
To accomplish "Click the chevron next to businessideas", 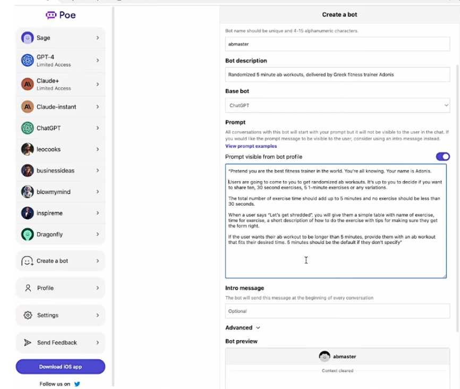I will [98, 171].
